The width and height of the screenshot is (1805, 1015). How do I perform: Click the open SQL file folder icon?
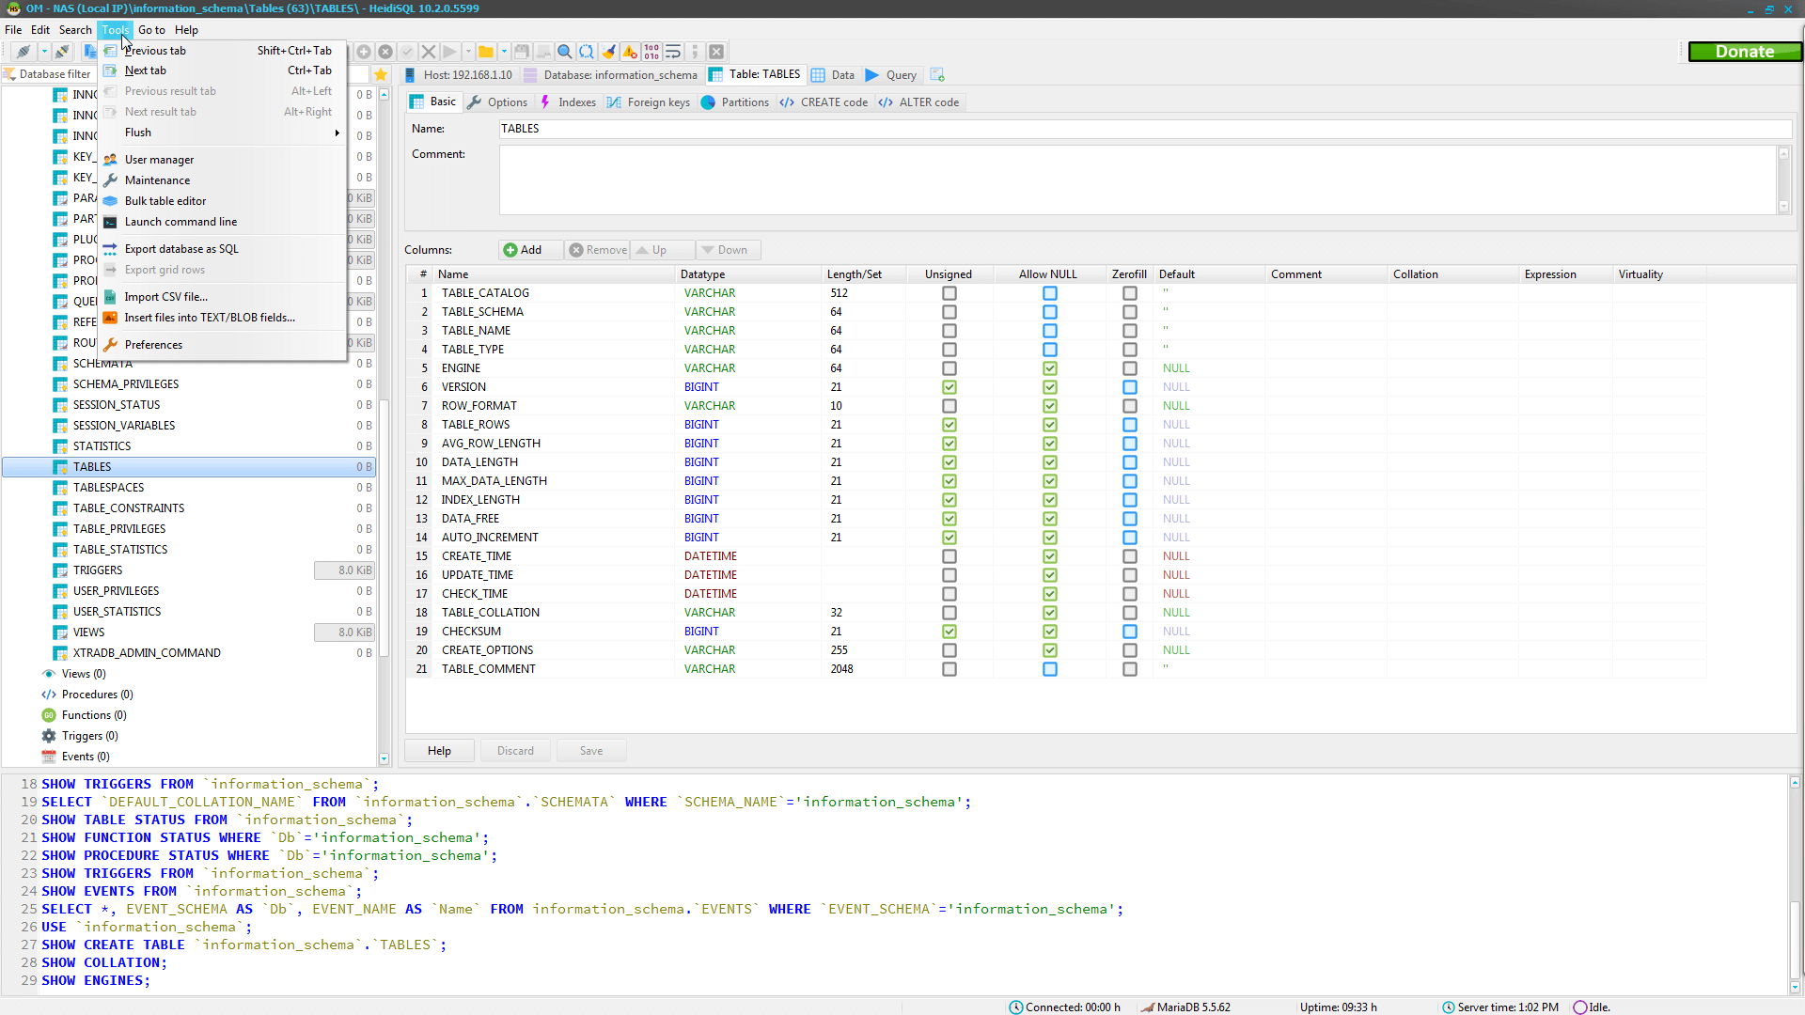[485, 52]
